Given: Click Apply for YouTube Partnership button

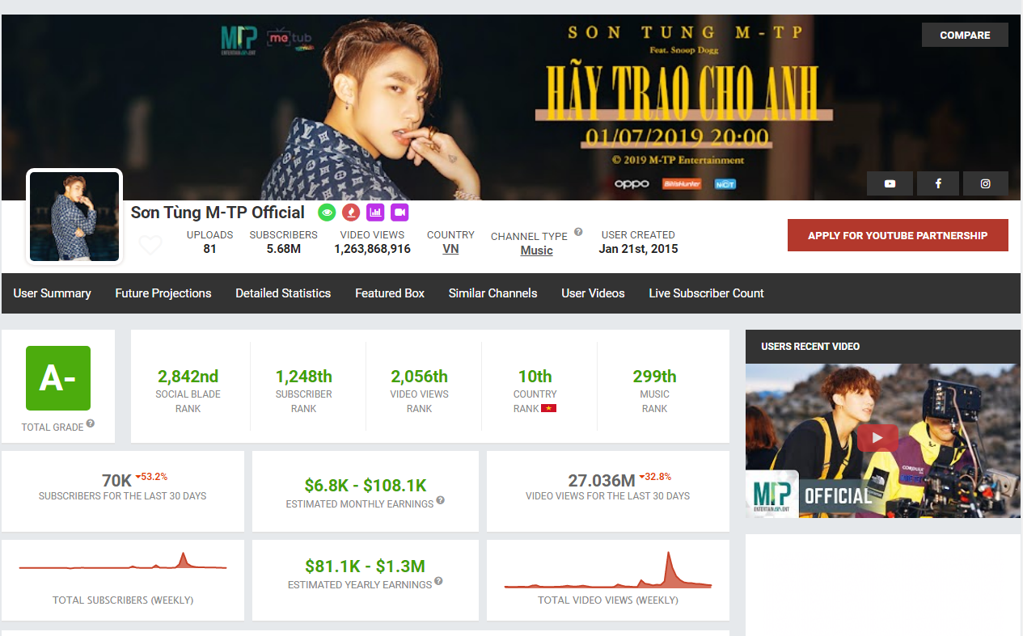Looking at the screenshot, I should (x=898, y=235).
